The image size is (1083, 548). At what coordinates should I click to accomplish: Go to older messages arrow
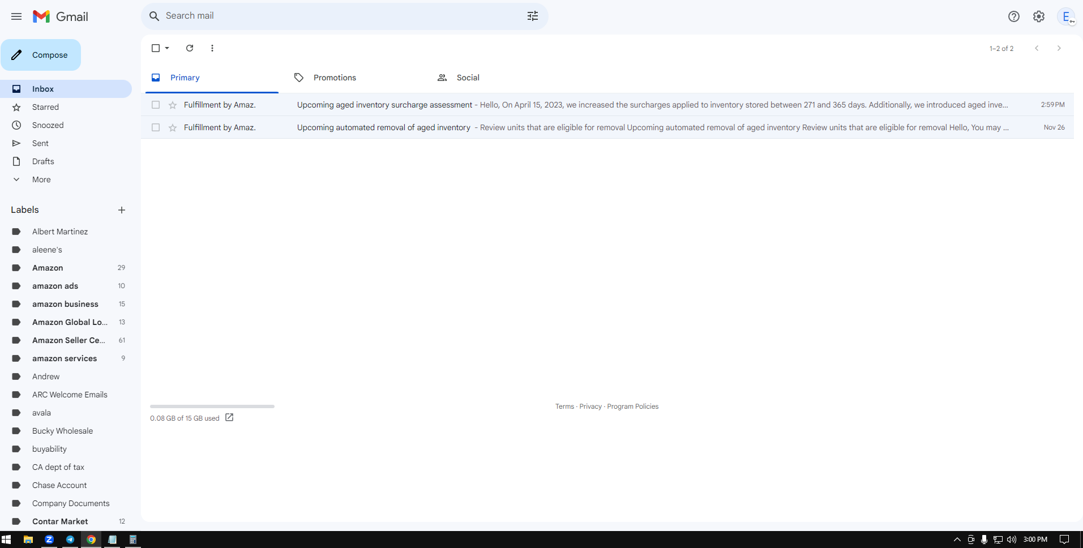pyautogui.click(x=1059, y=48)
